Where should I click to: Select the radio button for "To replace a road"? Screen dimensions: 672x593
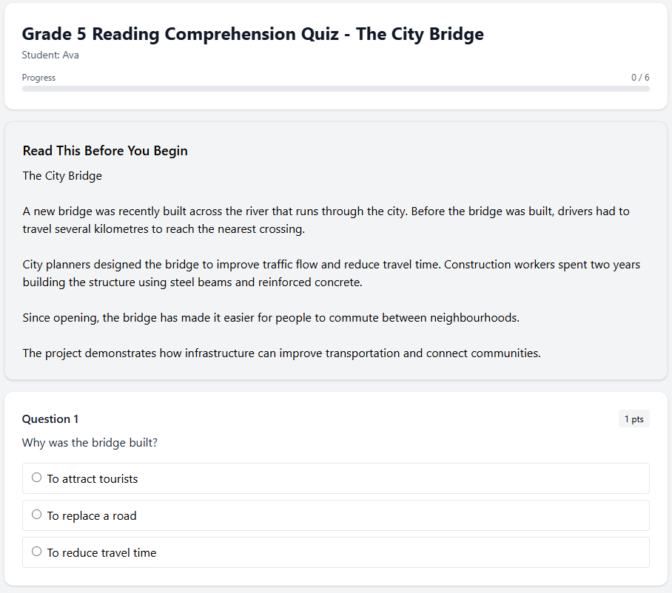point(36,514)
